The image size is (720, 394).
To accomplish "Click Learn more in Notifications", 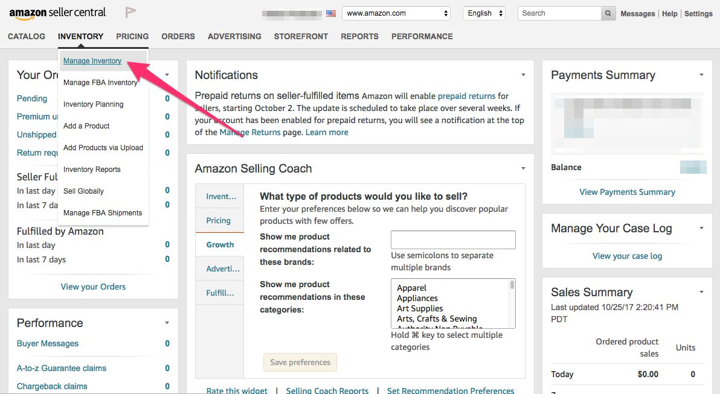I will (x=327, y=132).
